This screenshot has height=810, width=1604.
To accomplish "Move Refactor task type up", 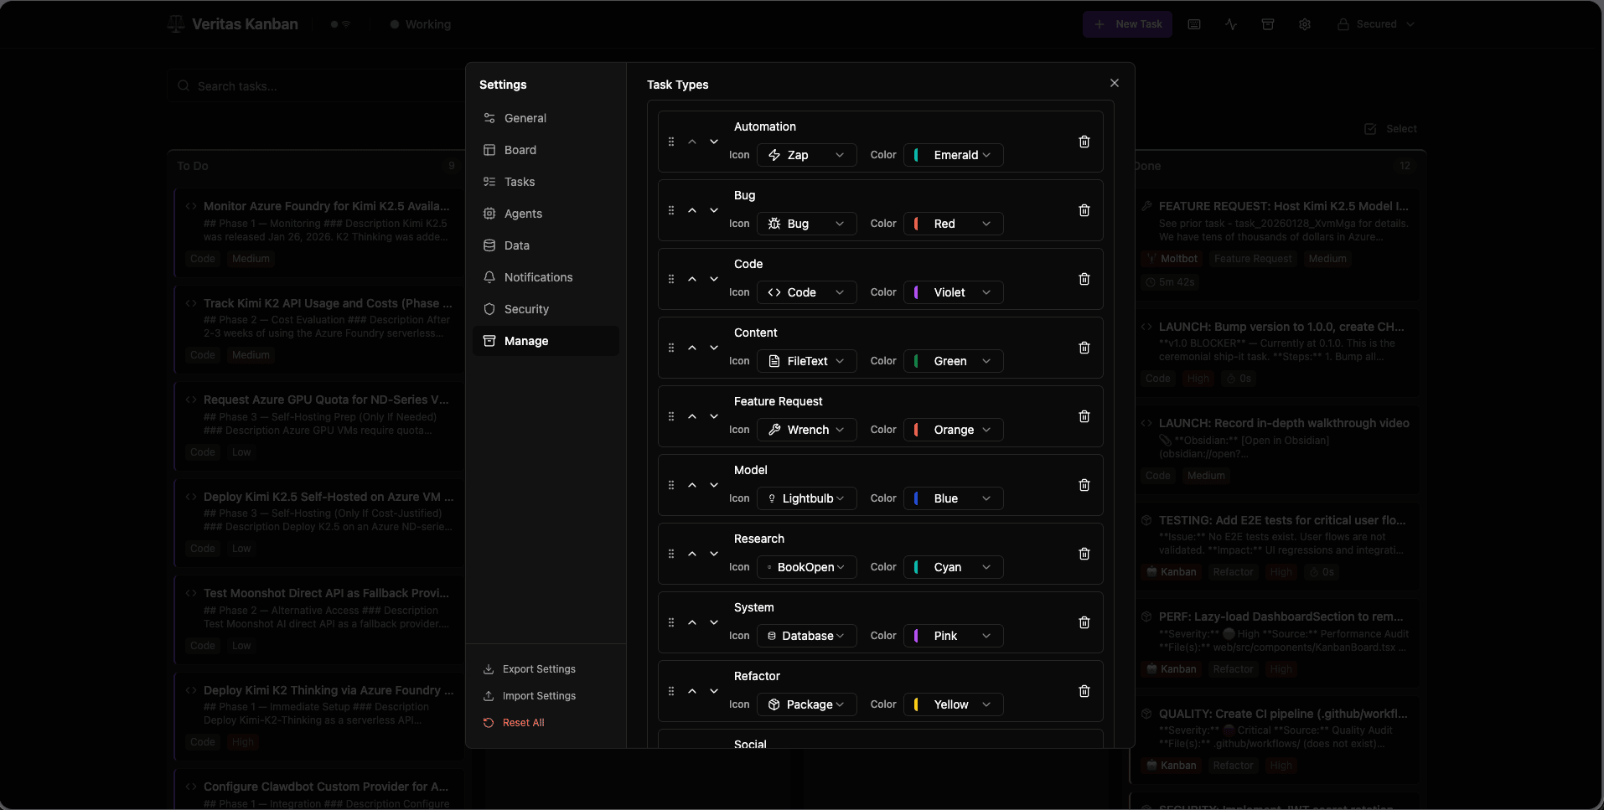I will [692, 691].
